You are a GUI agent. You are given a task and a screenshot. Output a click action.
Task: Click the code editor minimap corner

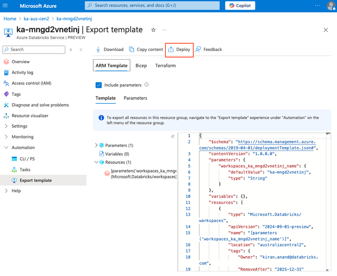(x=328, y=134)
